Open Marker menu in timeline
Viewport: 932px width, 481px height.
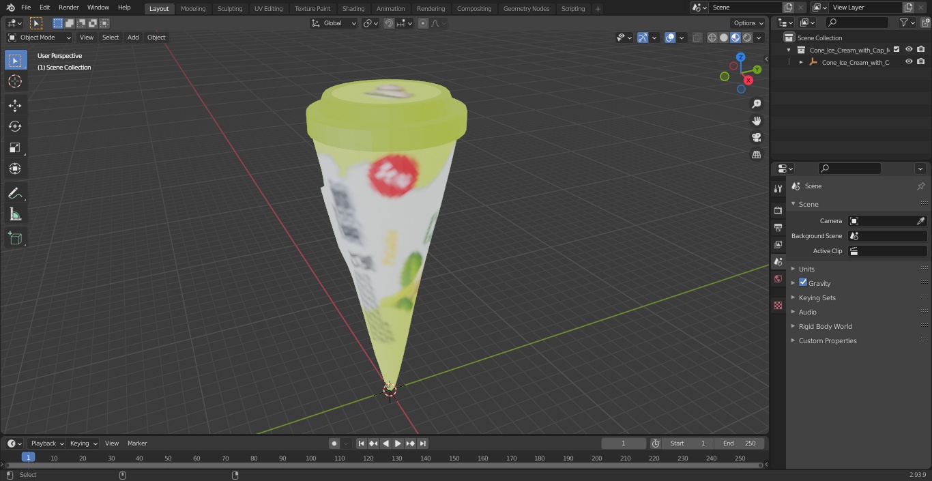tap(137, 443)
